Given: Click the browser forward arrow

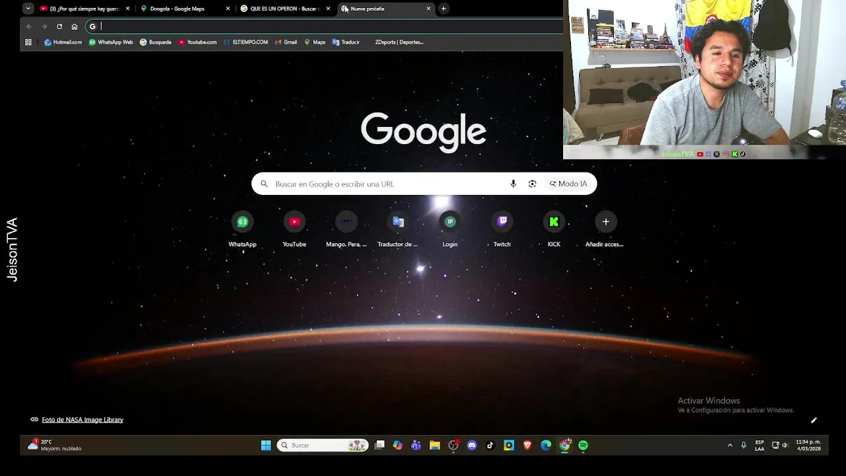Looking at the screenshot, I should [44, 26].
